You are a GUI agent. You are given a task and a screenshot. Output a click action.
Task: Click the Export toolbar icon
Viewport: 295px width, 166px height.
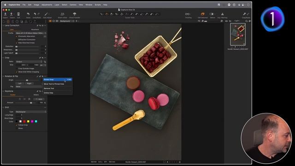coord(12,14)
